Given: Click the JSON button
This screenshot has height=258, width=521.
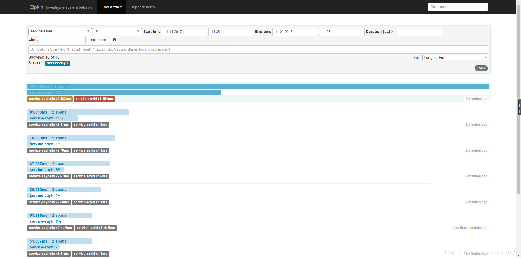Looking at the screenshot, I should click(481, 68).
